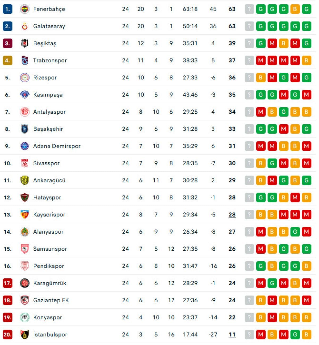Click the blue rank 1 position badge
This screenshot has height=345, width=319.
click(x=7, y=9)
